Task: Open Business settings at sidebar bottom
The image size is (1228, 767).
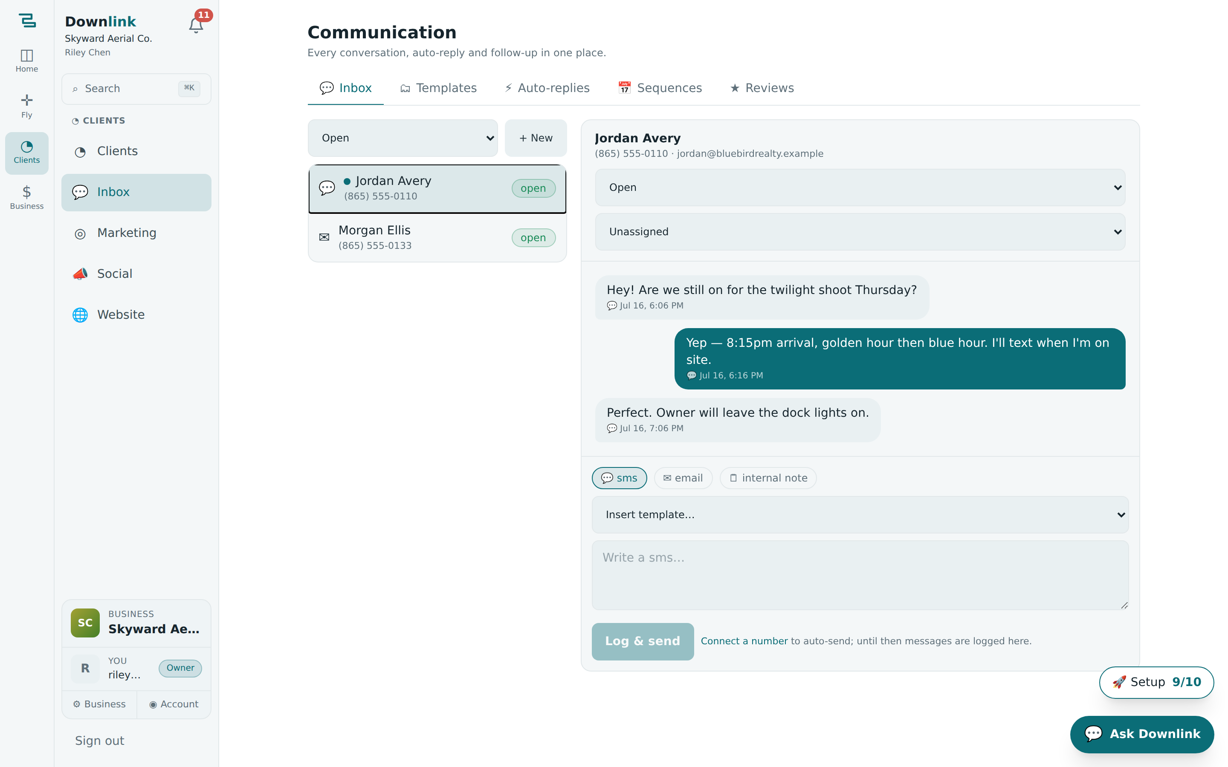Action: [99, 704]
